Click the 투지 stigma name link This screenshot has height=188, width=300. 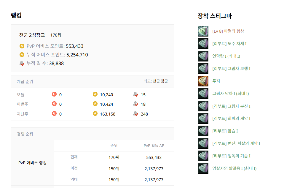click(216, 81)
